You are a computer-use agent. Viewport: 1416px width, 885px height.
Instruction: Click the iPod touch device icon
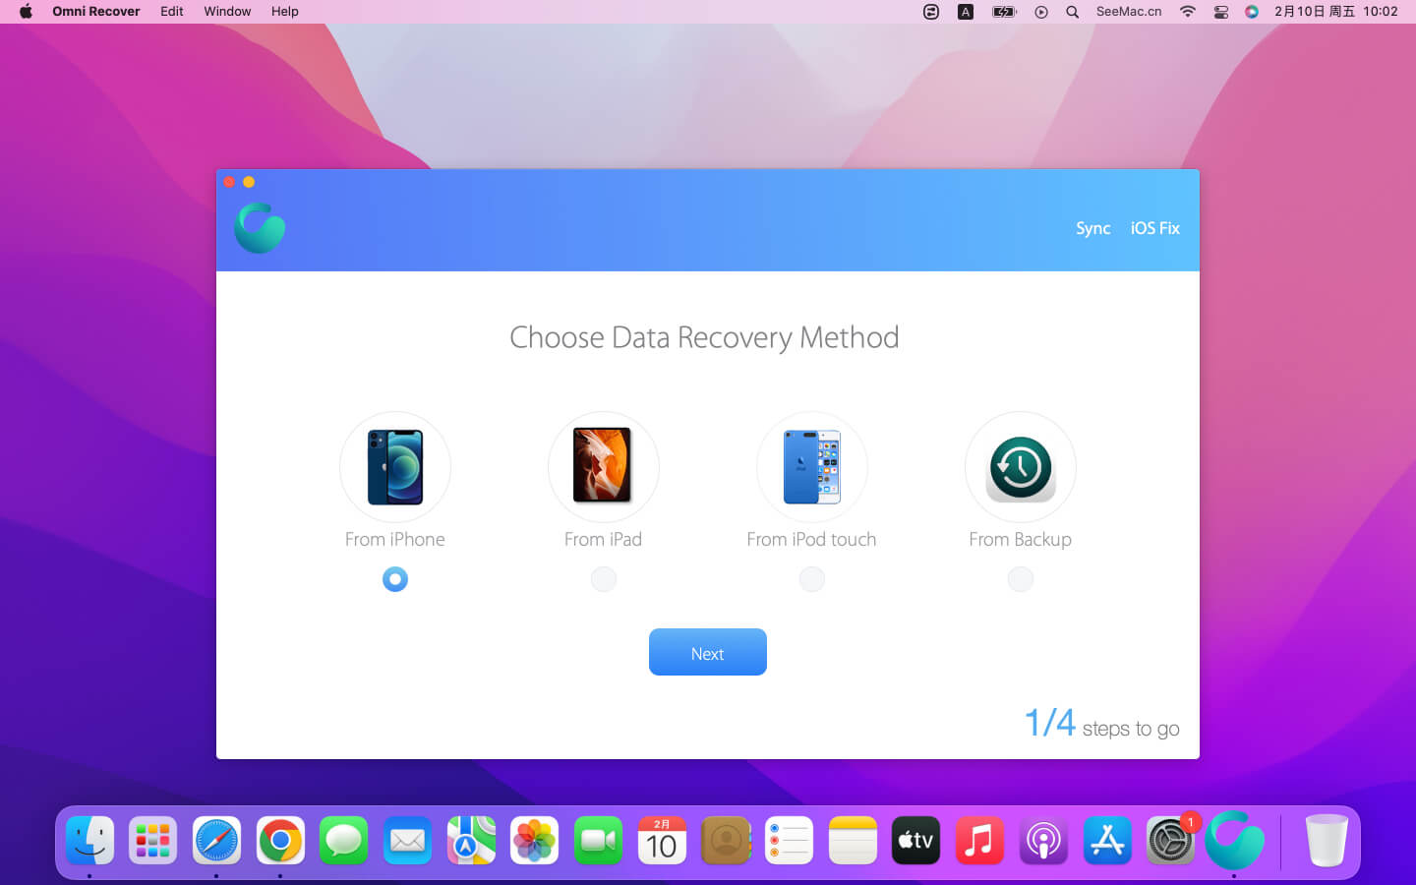point(811,467)
